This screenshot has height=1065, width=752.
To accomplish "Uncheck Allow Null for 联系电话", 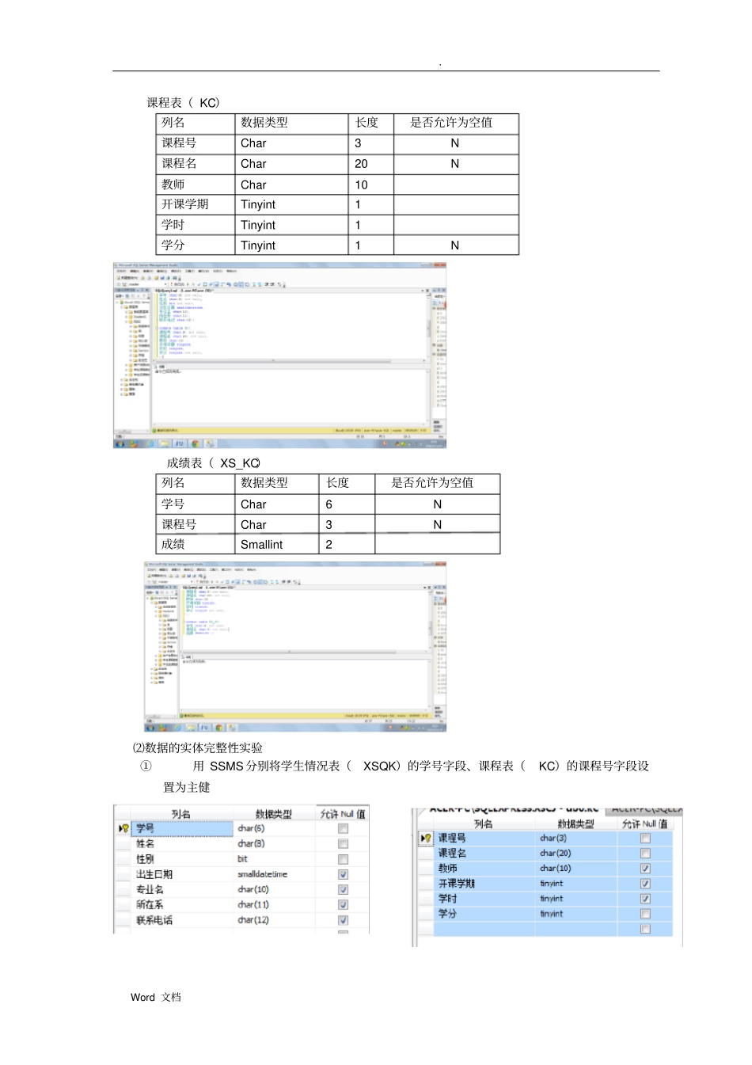I will click(x=343, y=920).
